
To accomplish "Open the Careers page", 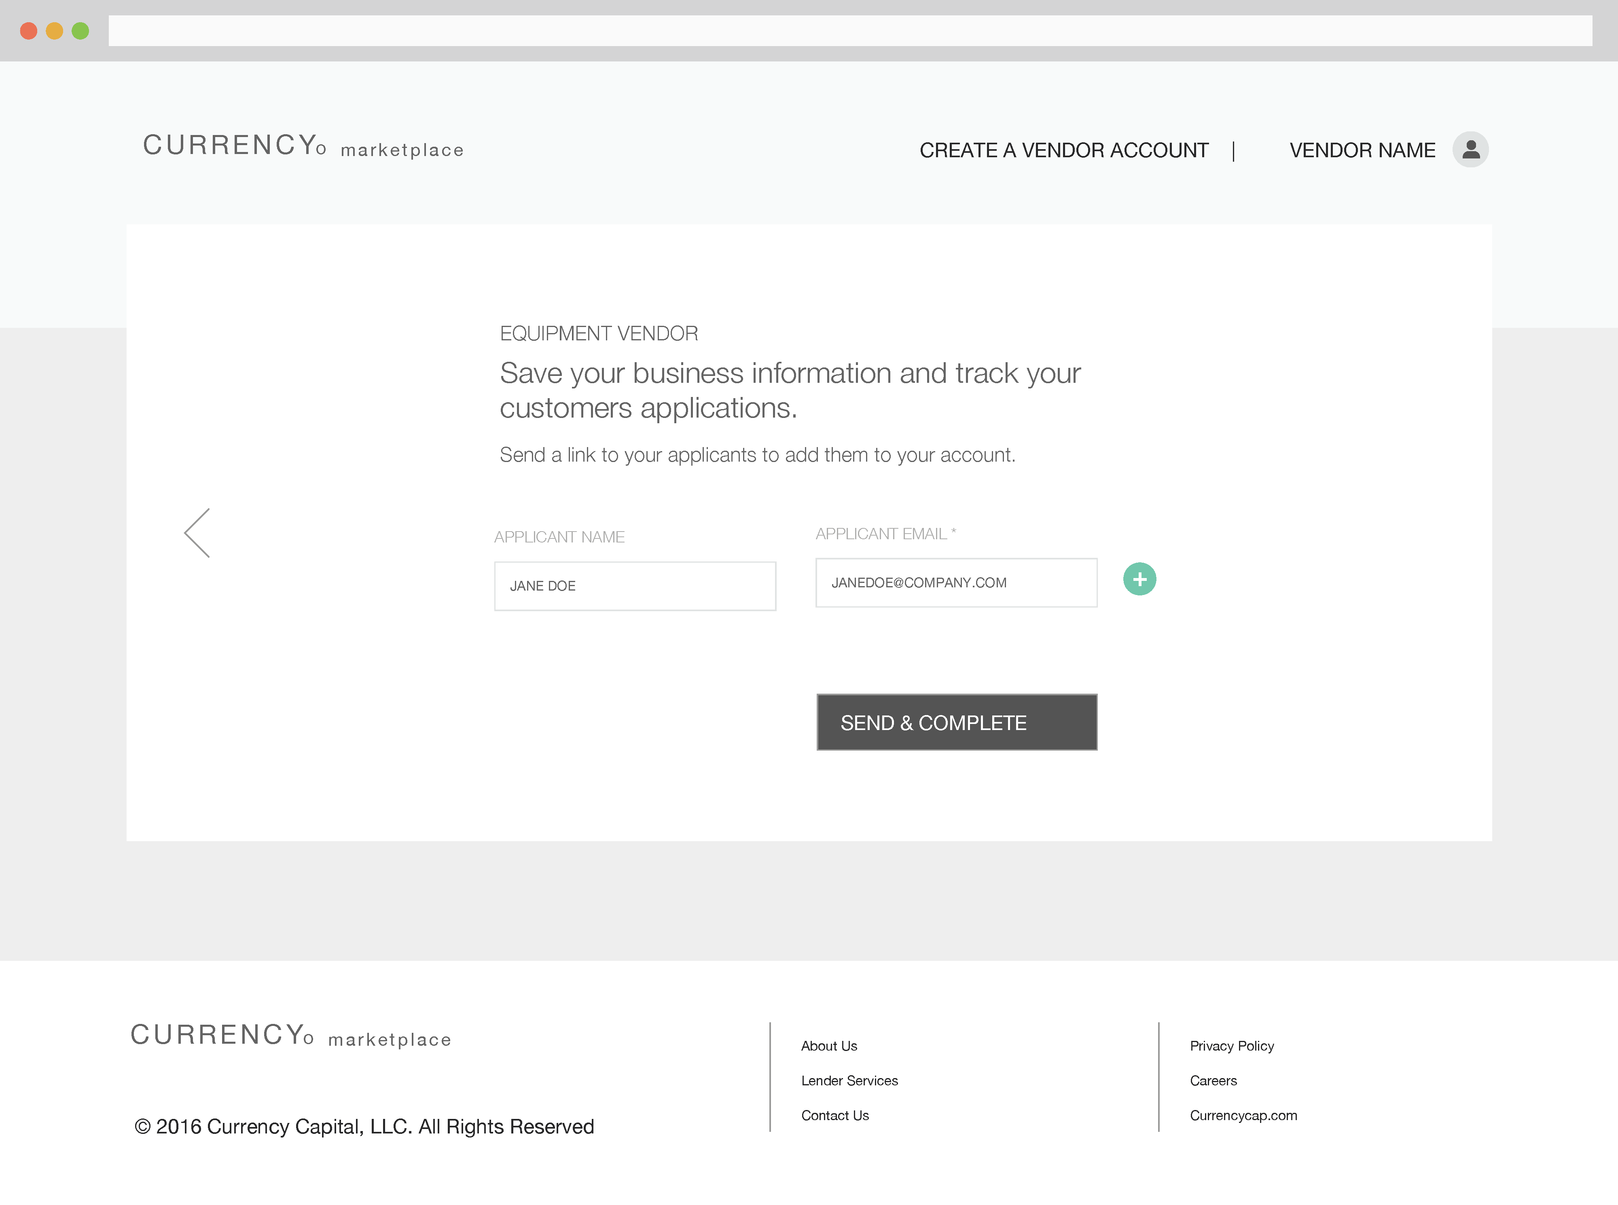I will coord(1213,1080).
